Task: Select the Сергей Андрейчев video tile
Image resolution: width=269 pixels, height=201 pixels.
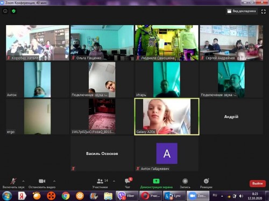Action: click(x=231, y=43)
